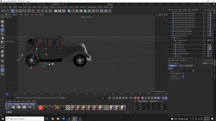Open the Default mode dropdown in Attributes
Image resolution: width=216 pixels, height=121 pixels.
(207, 63)
